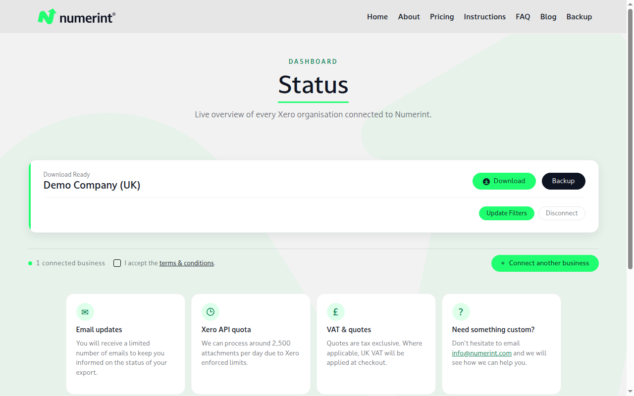Screen dimensions: 634x396
Task: Download the Demo Company (UK) export
Action: click(x=504, y=181)
